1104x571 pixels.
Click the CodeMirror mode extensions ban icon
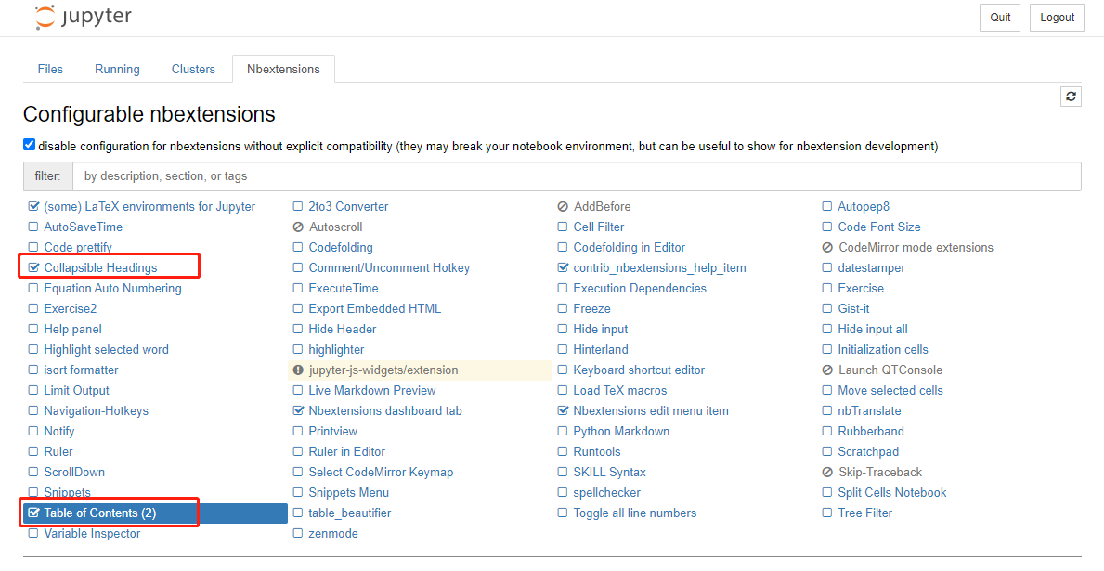[827, 248]
